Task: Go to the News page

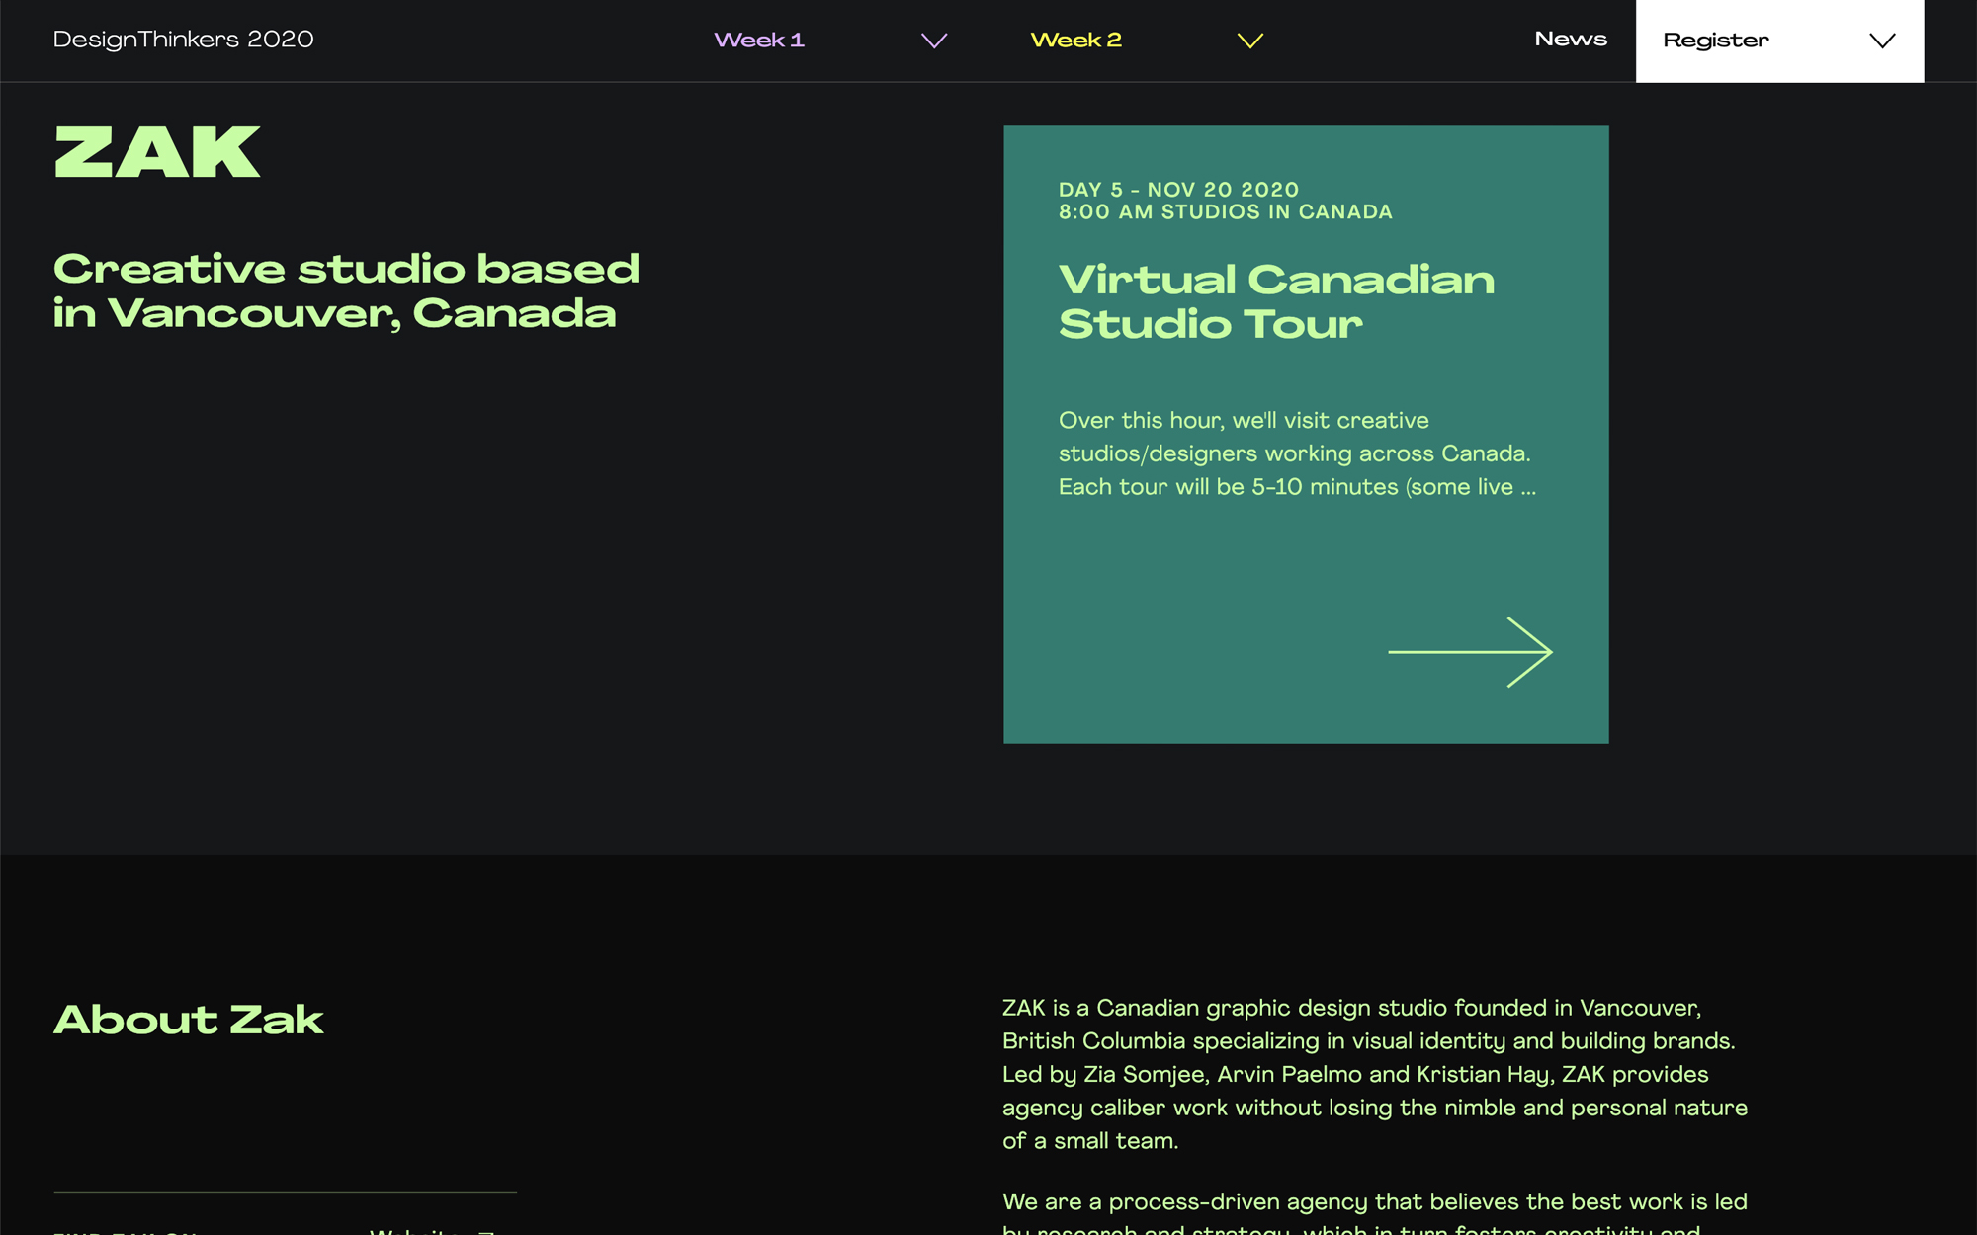Action: pos(1571,40)
